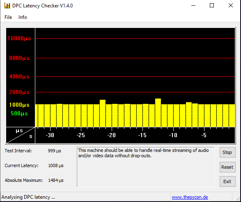Stop the latency analysis

coord(227,152)
